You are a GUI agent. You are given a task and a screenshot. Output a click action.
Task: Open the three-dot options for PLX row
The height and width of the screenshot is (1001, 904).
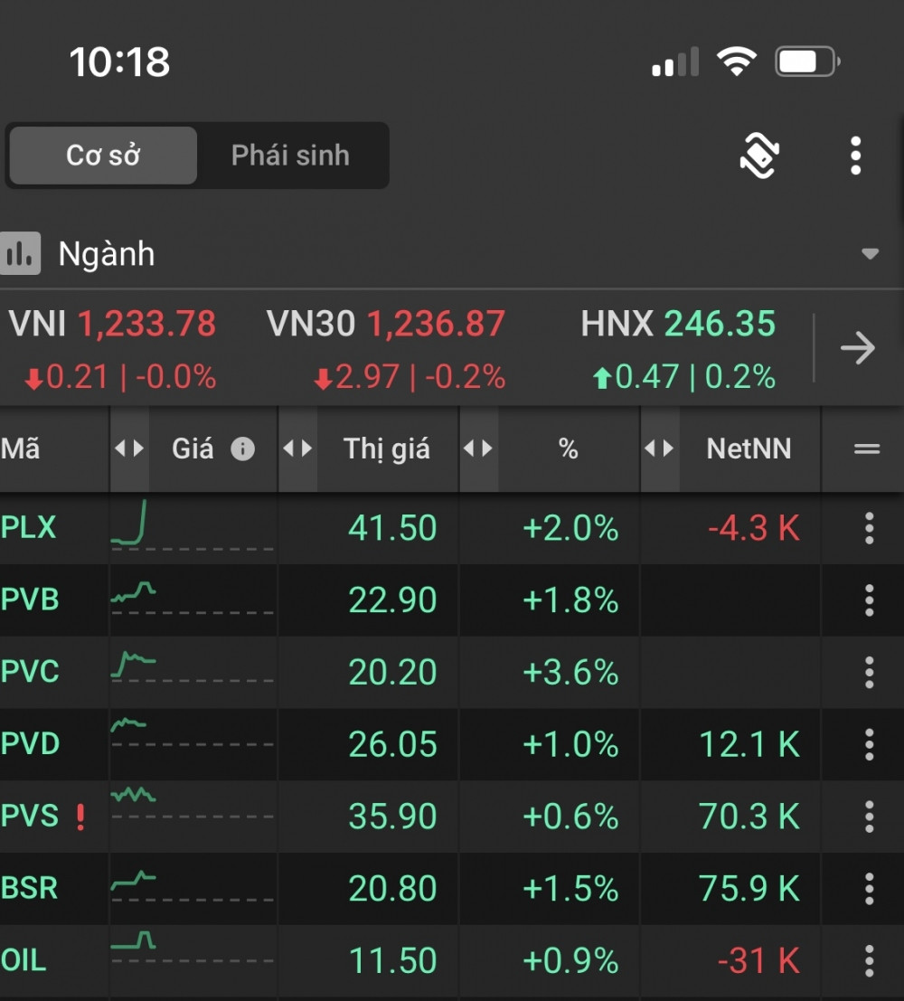[868, 528]
